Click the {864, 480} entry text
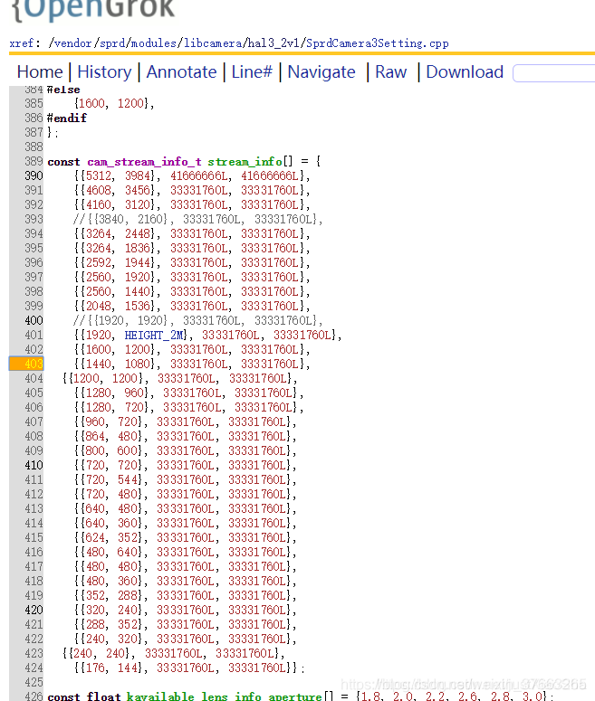The image size is (595, 701). click(x=112, y=436)
